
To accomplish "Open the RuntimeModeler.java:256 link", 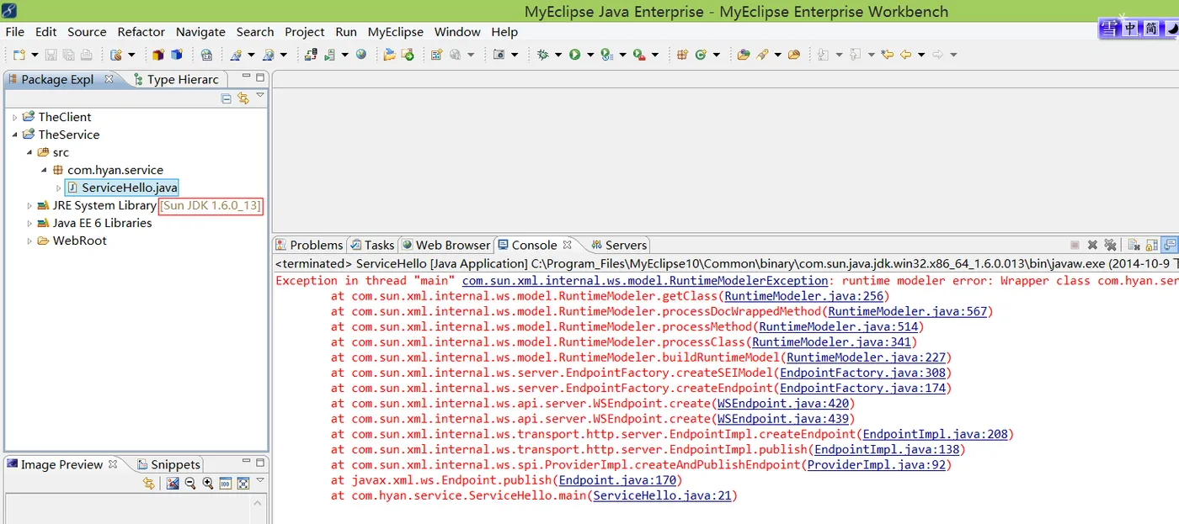I will click(803, 296).
